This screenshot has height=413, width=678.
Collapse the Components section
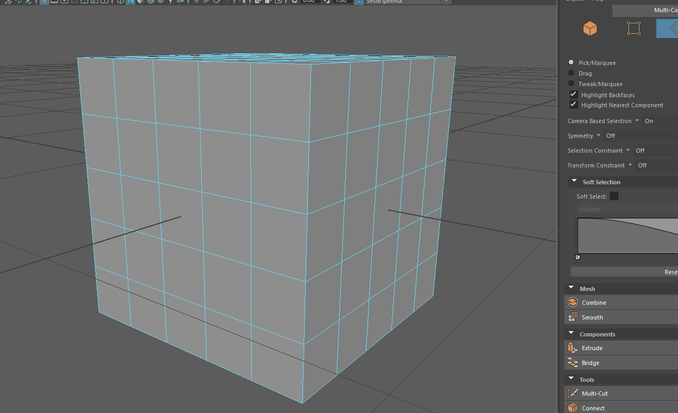(x=571, y=334)
